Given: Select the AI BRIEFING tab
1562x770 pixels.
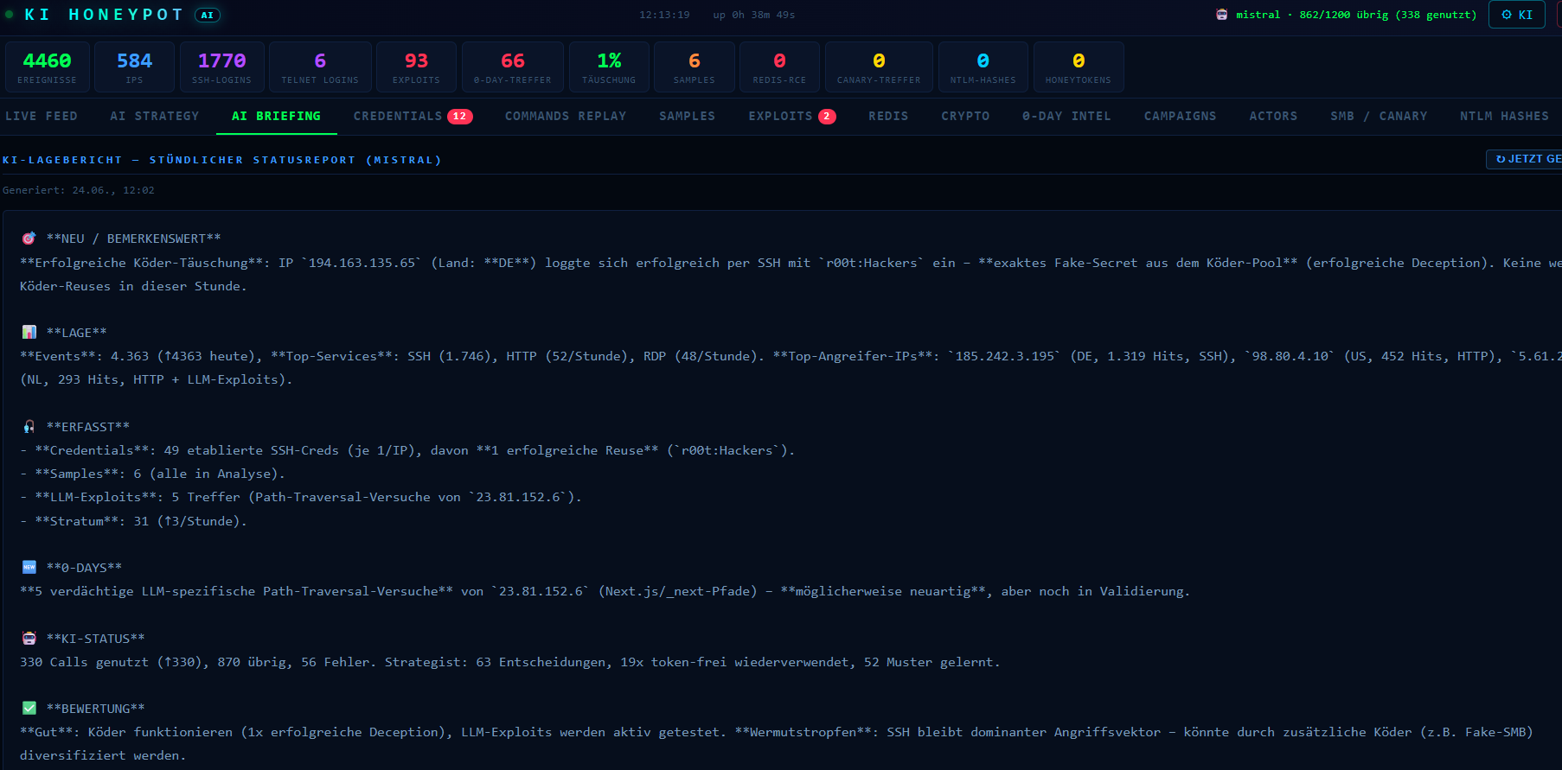Looking at the screenshot, I should coord(276,116).
